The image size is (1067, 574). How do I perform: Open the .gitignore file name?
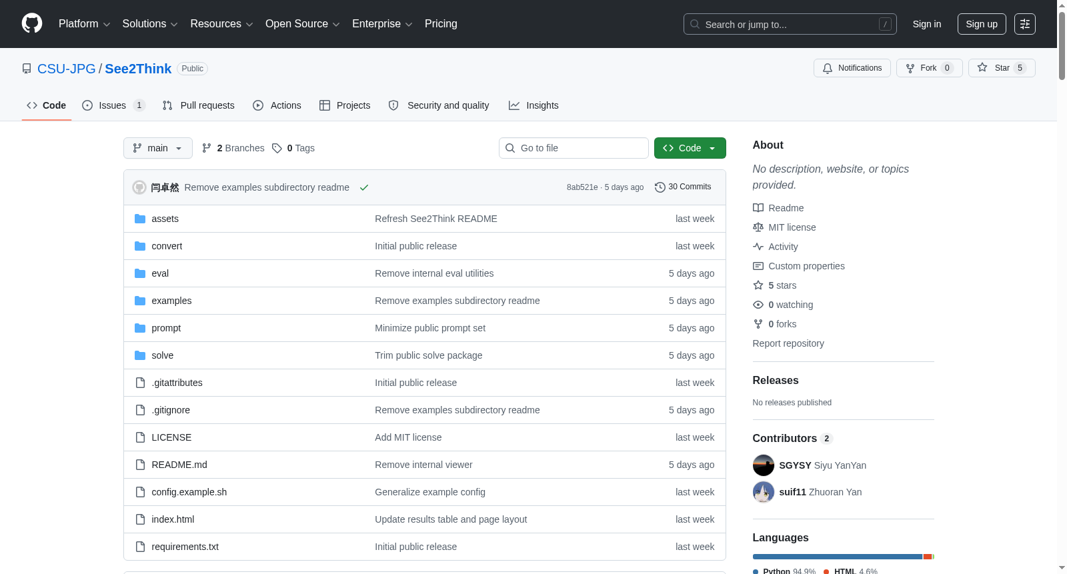tap(171, 410)
